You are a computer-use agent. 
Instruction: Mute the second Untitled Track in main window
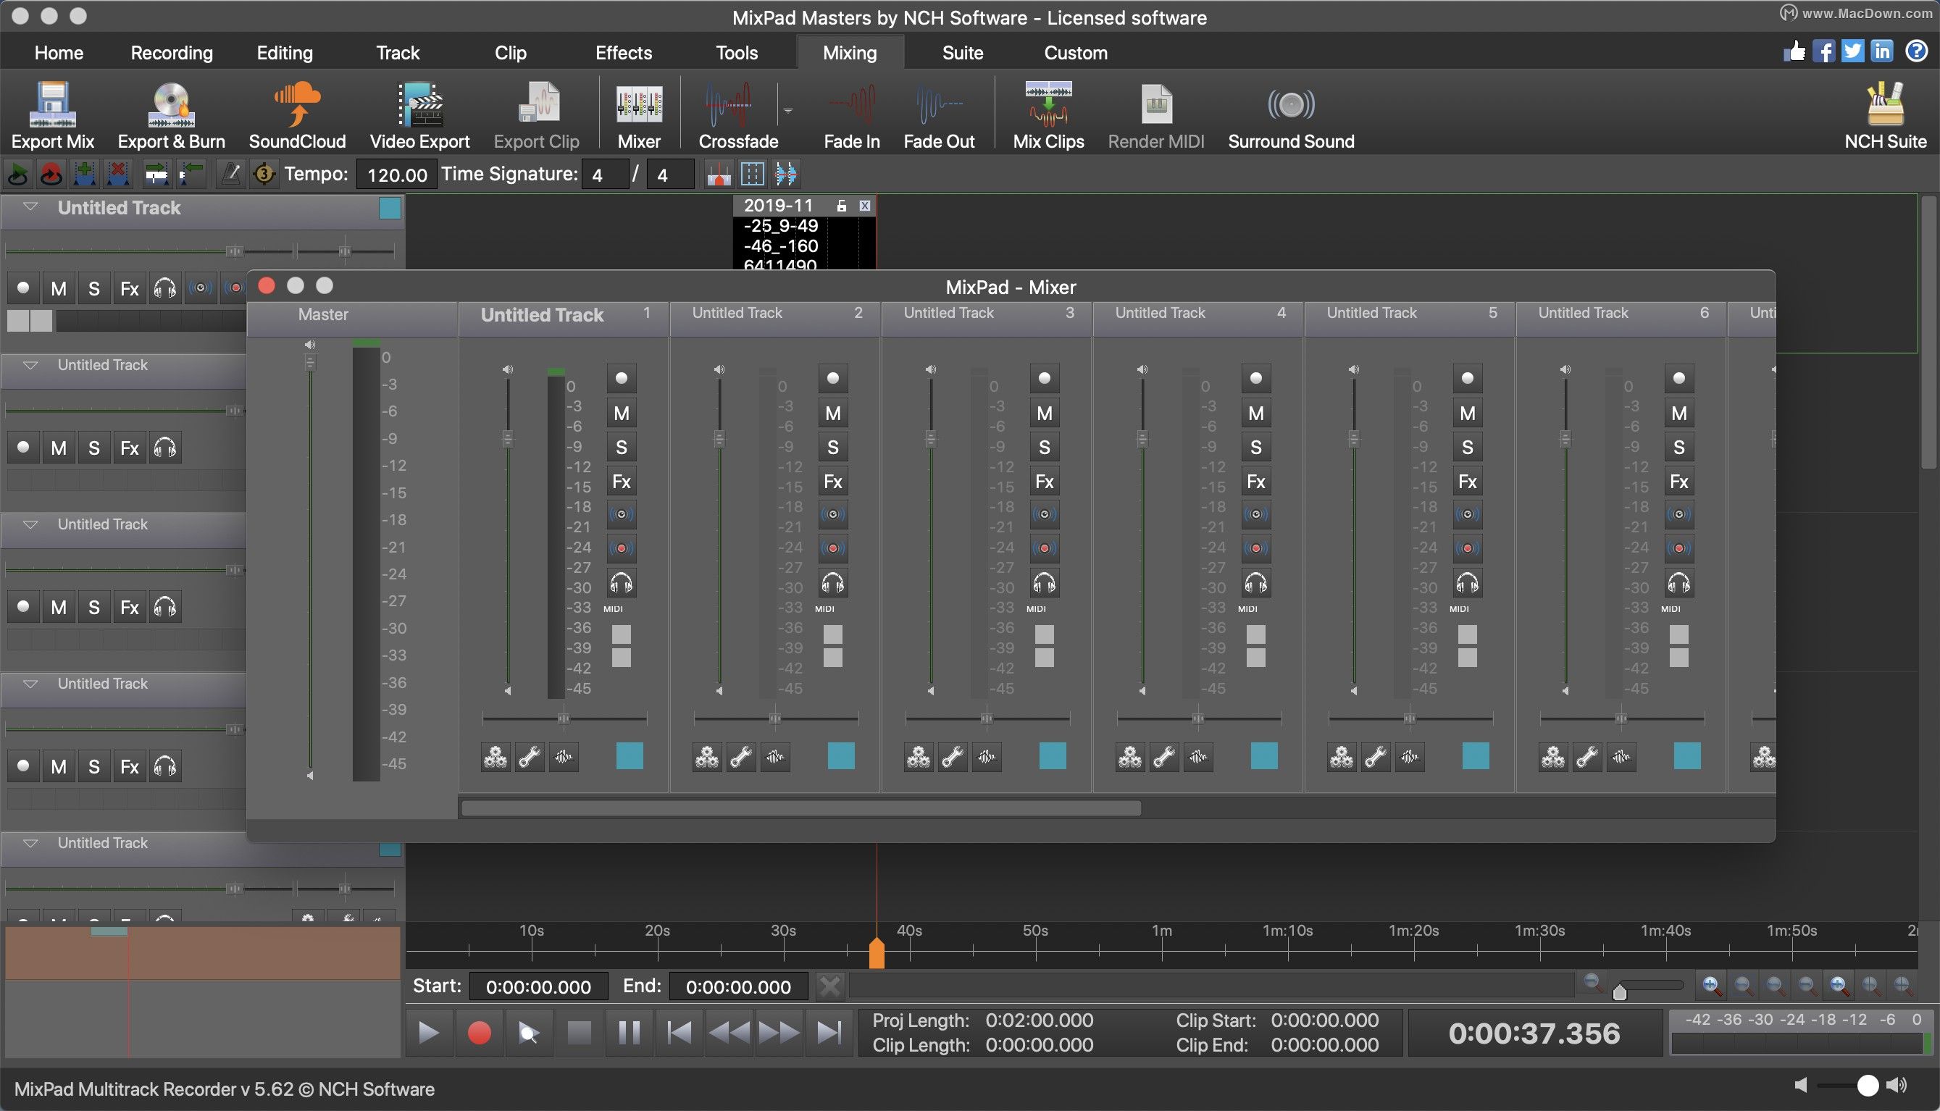[x=58, y=448]
